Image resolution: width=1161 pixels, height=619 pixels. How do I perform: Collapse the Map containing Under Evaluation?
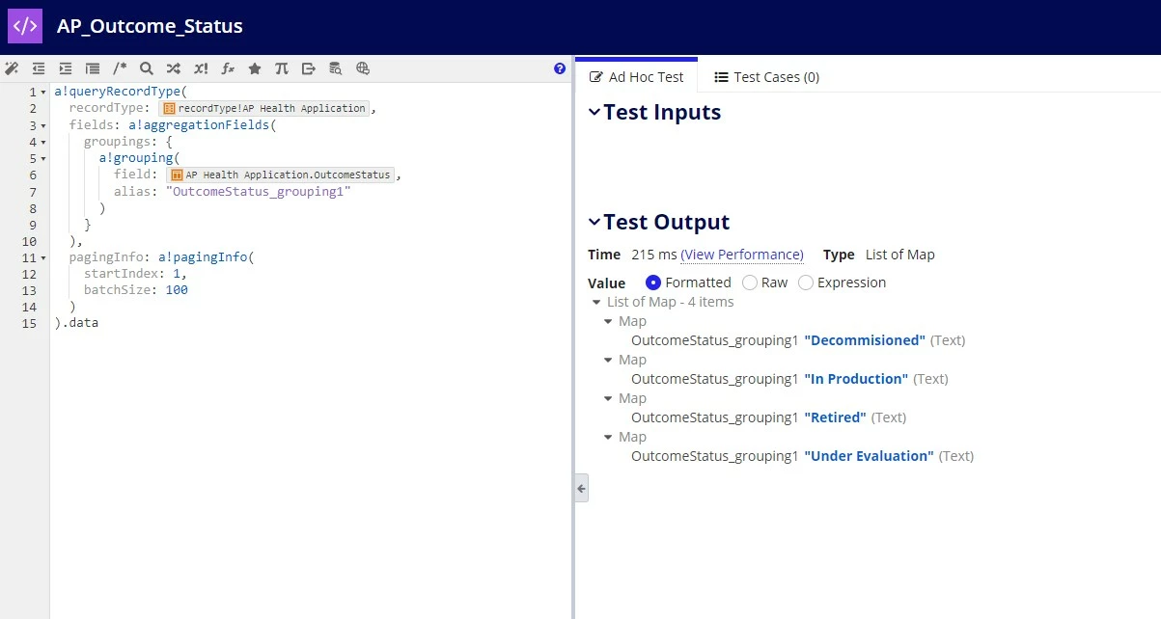[609, 437]
